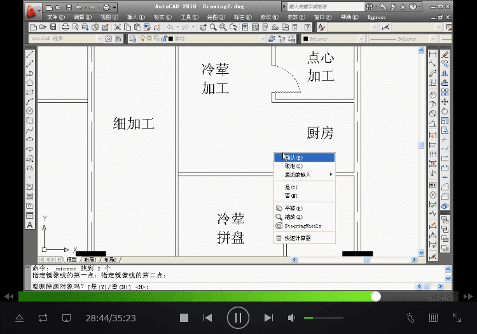Select the Arc draw tool
Image resolution: width=477 pixels, height=334 pixels.
click(29, 102)
